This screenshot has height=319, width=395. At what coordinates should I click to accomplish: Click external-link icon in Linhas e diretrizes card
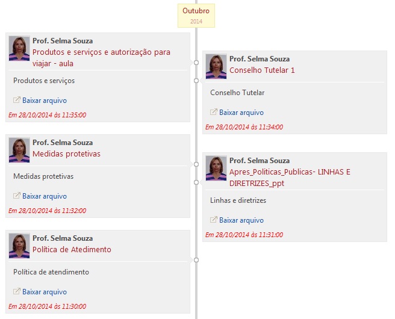click(x=214, y=220)
